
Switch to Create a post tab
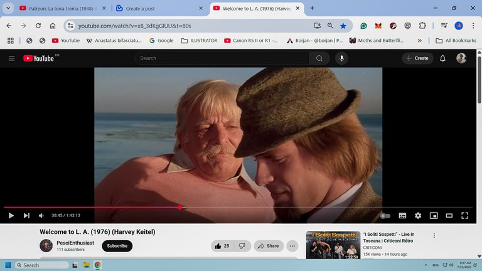(159, 9)
